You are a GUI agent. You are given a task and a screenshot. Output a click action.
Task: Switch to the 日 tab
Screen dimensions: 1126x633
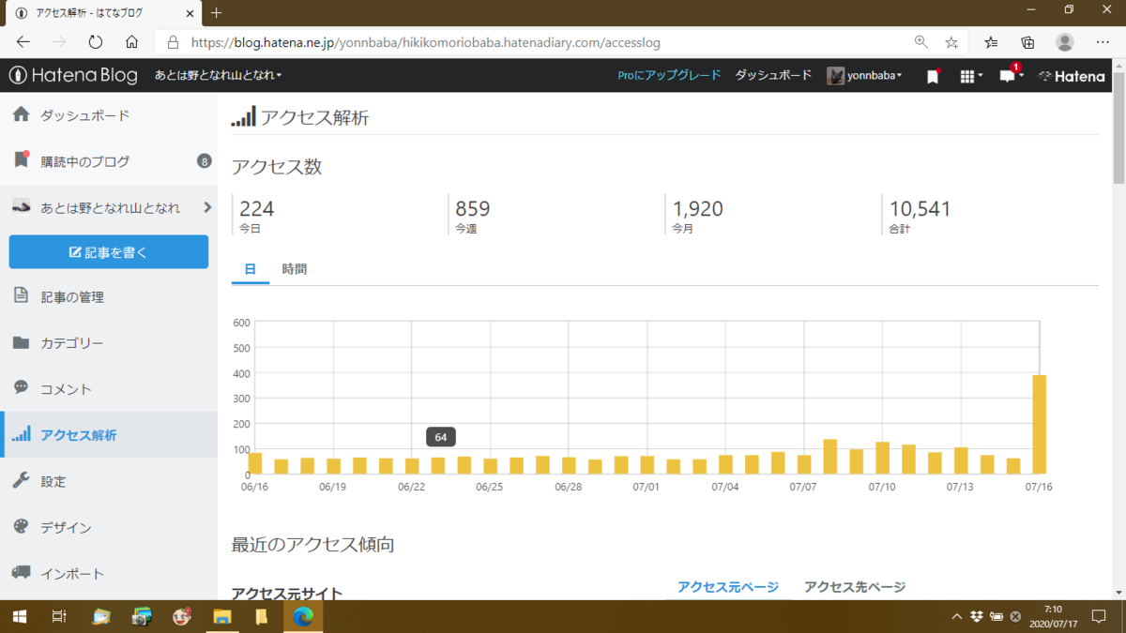[x=250, y=269]
